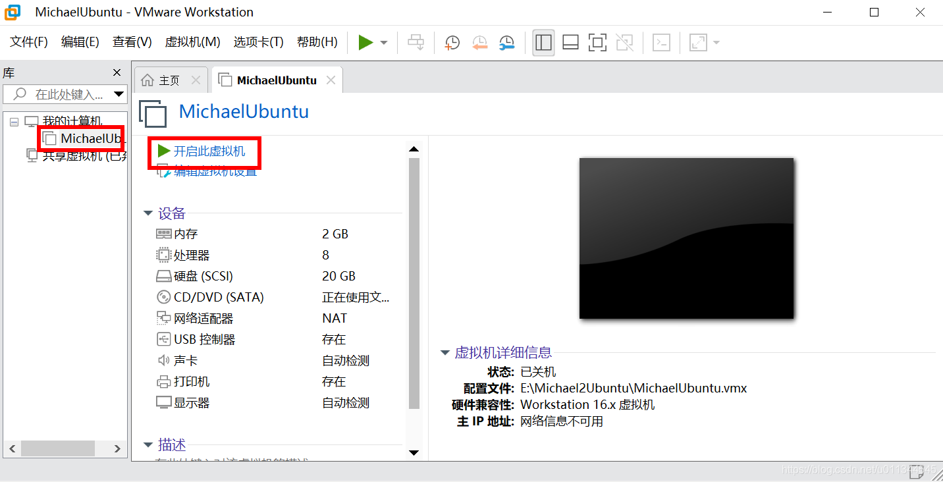Click the VMware Workstation title bar logo
943x482 pixels.
click(x=13, y=12)
